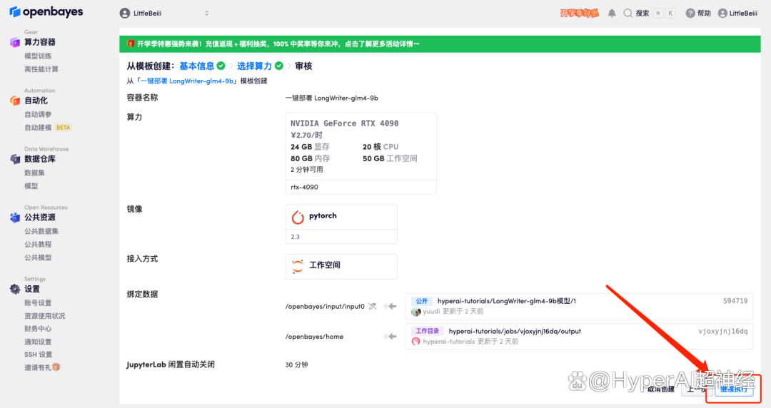Click the 数据仓库 icon

15,159
